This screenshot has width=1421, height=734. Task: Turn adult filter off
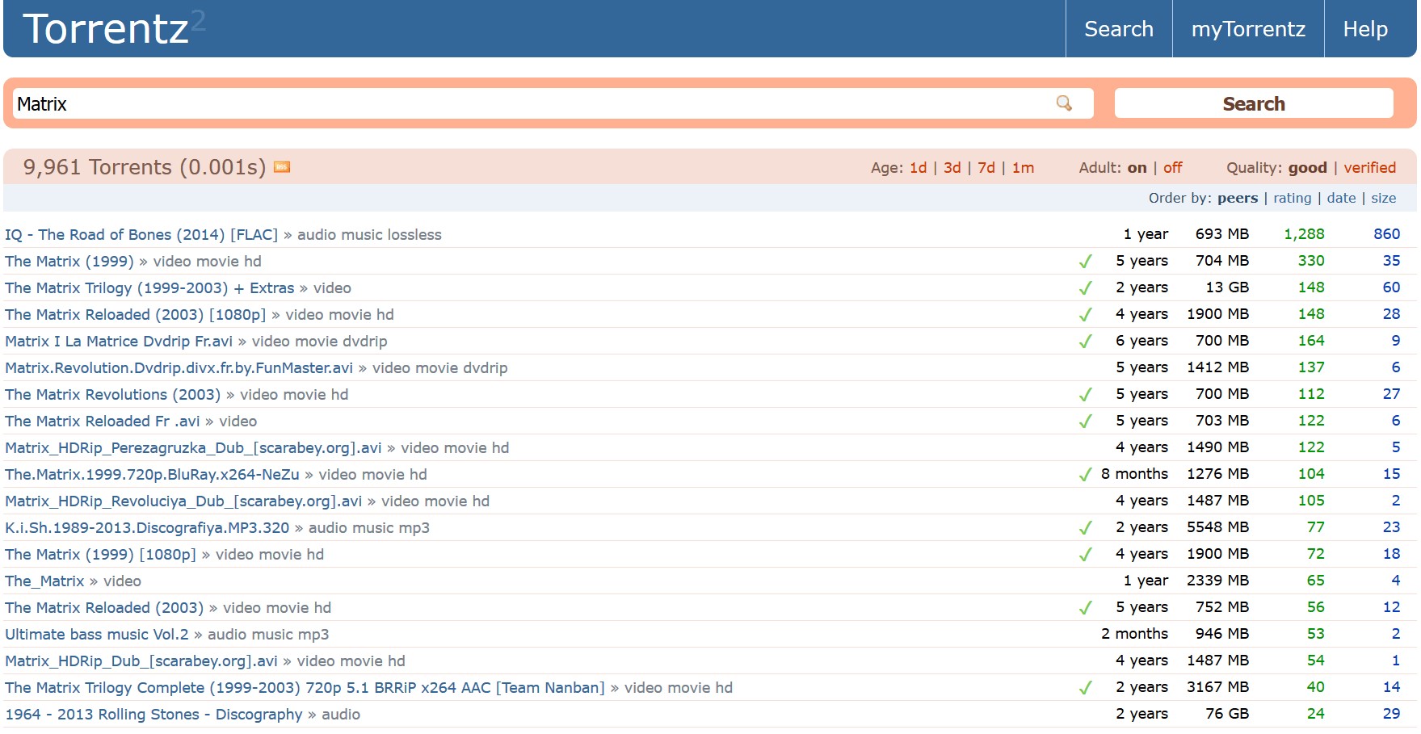coord(1173,168)
